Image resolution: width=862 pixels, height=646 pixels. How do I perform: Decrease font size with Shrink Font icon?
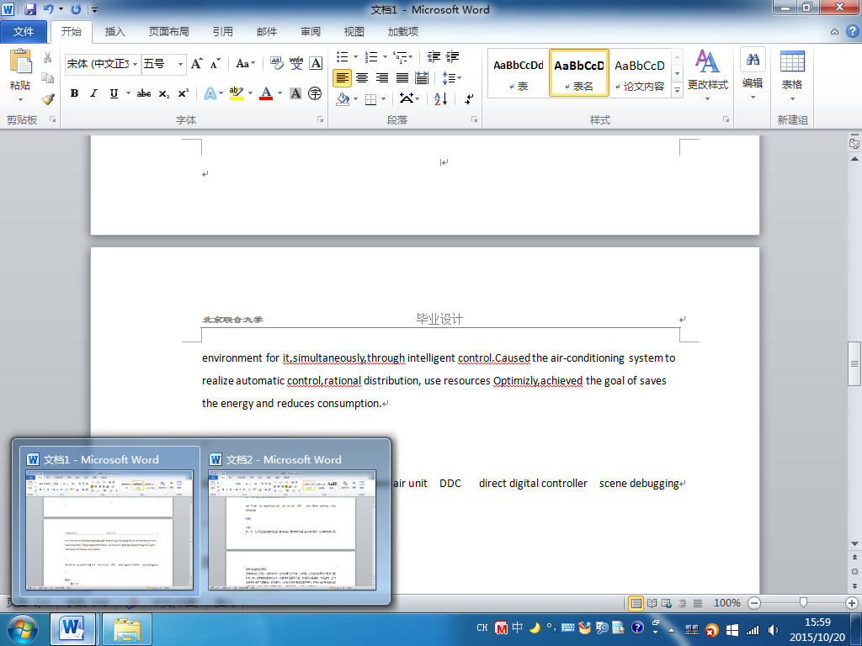(215, 64)
